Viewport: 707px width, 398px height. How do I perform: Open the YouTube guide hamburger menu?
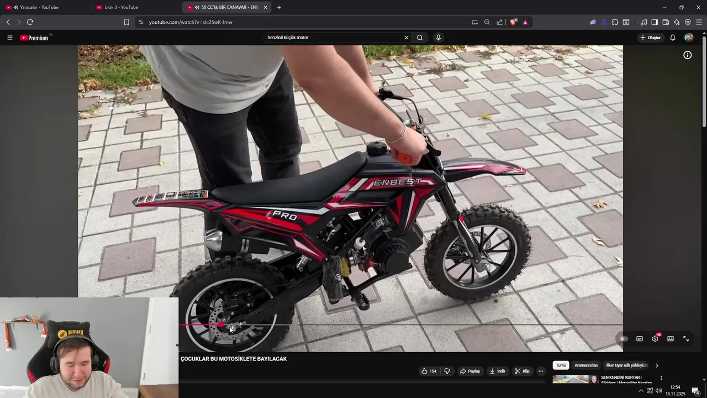[x=9, y=38]
